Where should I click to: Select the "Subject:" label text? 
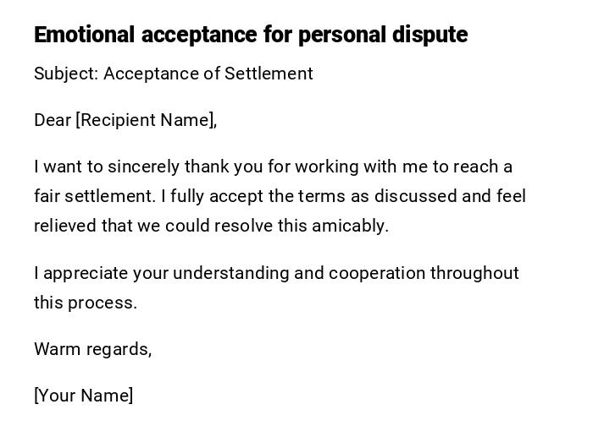point(66,74)
